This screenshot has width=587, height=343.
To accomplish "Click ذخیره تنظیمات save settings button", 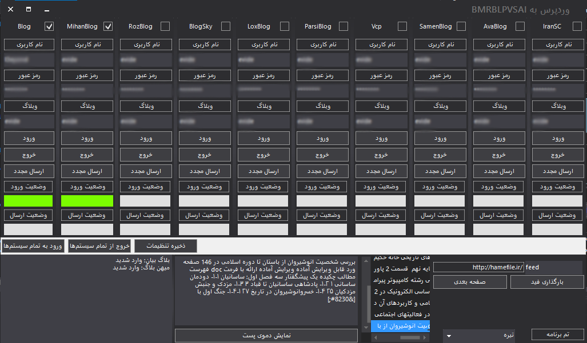I will 166,246.
